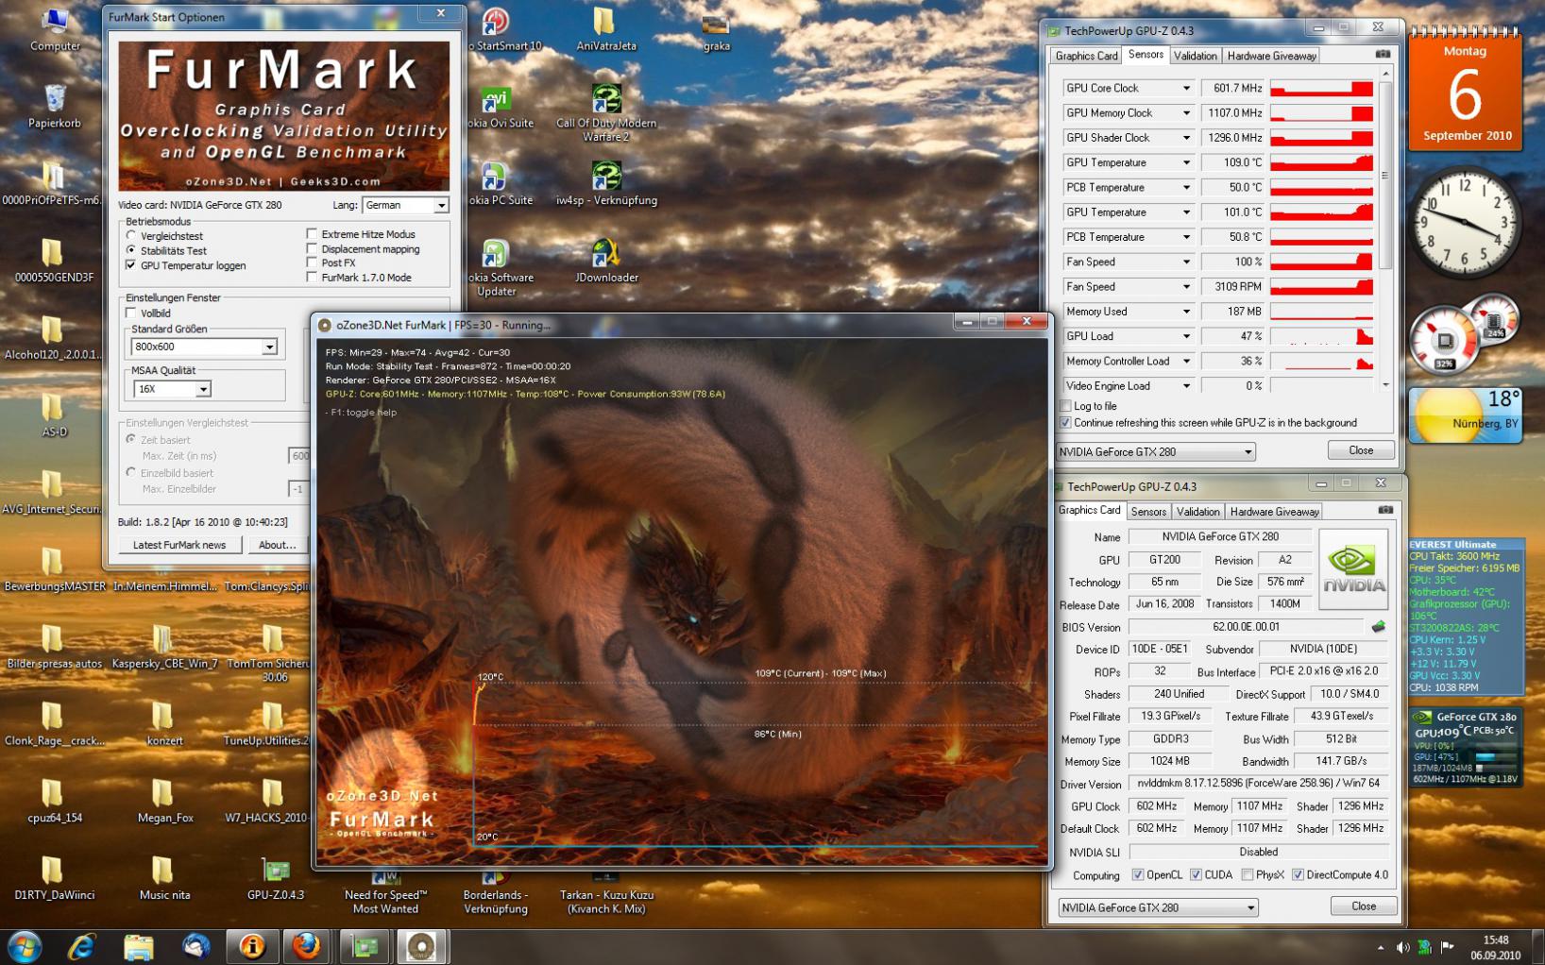Viewport: 1545px width, 965px height.
Task: Enable the Extreme Hitze Modus checkbox
Action: [312, 233]
